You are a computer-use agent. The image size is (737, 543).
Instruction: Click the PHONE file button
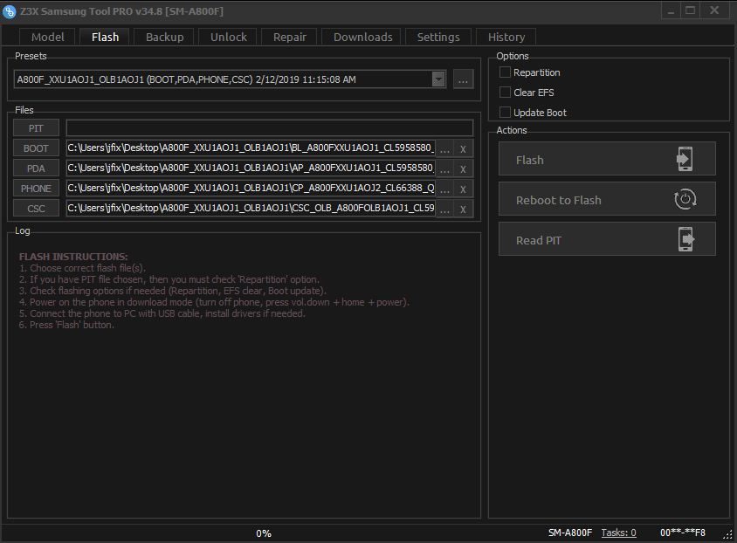coord(36,189)
